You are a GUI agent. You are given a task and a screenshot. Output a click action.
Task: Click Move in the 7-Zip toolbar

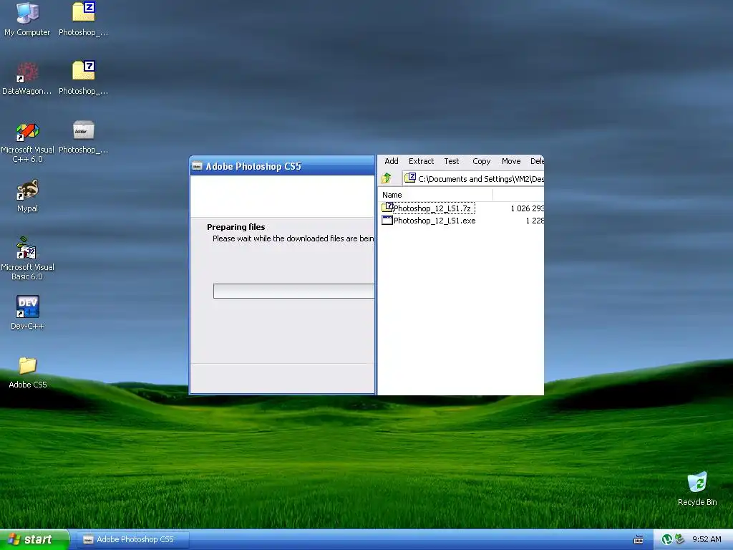coord(511,161)
